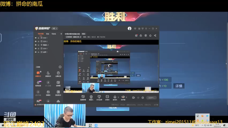Expand the side panel arrow at right edge
Image resolution: width=228 pixels, height=128 pixels.
pos(226,64)
